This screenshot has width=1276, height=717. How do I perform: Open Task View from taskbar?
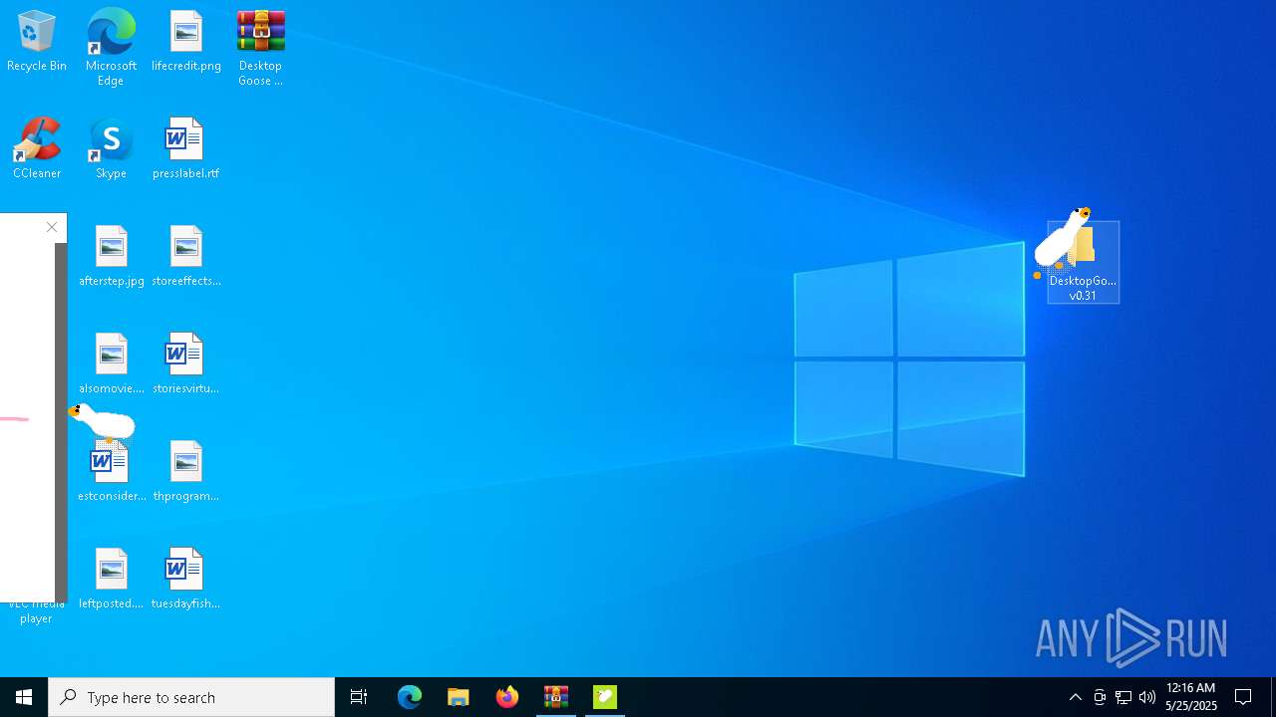pos(359,697)
